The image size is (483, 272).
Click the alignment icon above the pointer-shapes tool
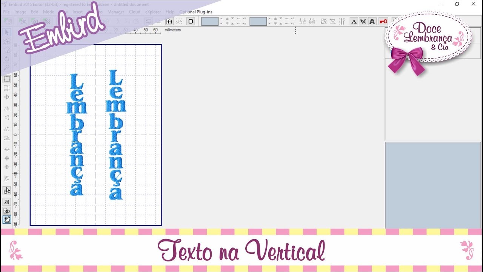click(x=7, y=179)
